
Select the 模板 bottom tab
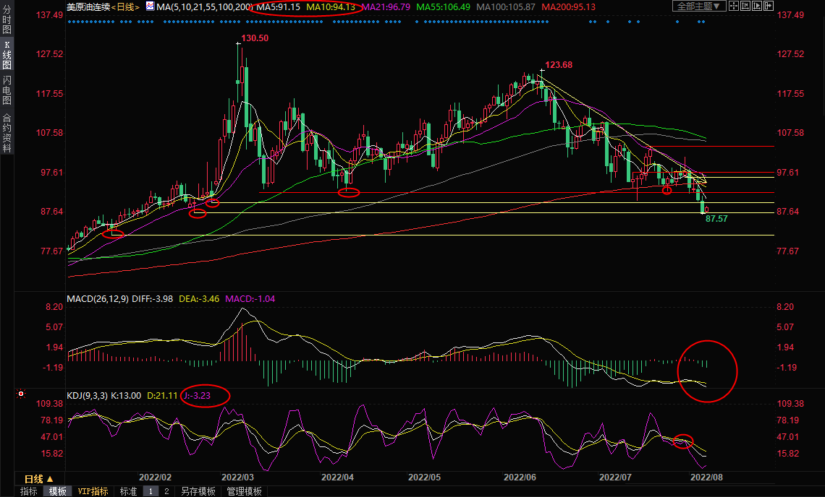[x=57, y=491]
